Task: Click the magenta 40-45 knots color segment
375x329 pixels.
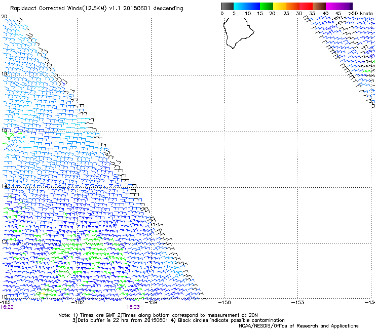Action: [x=332, y=6]
